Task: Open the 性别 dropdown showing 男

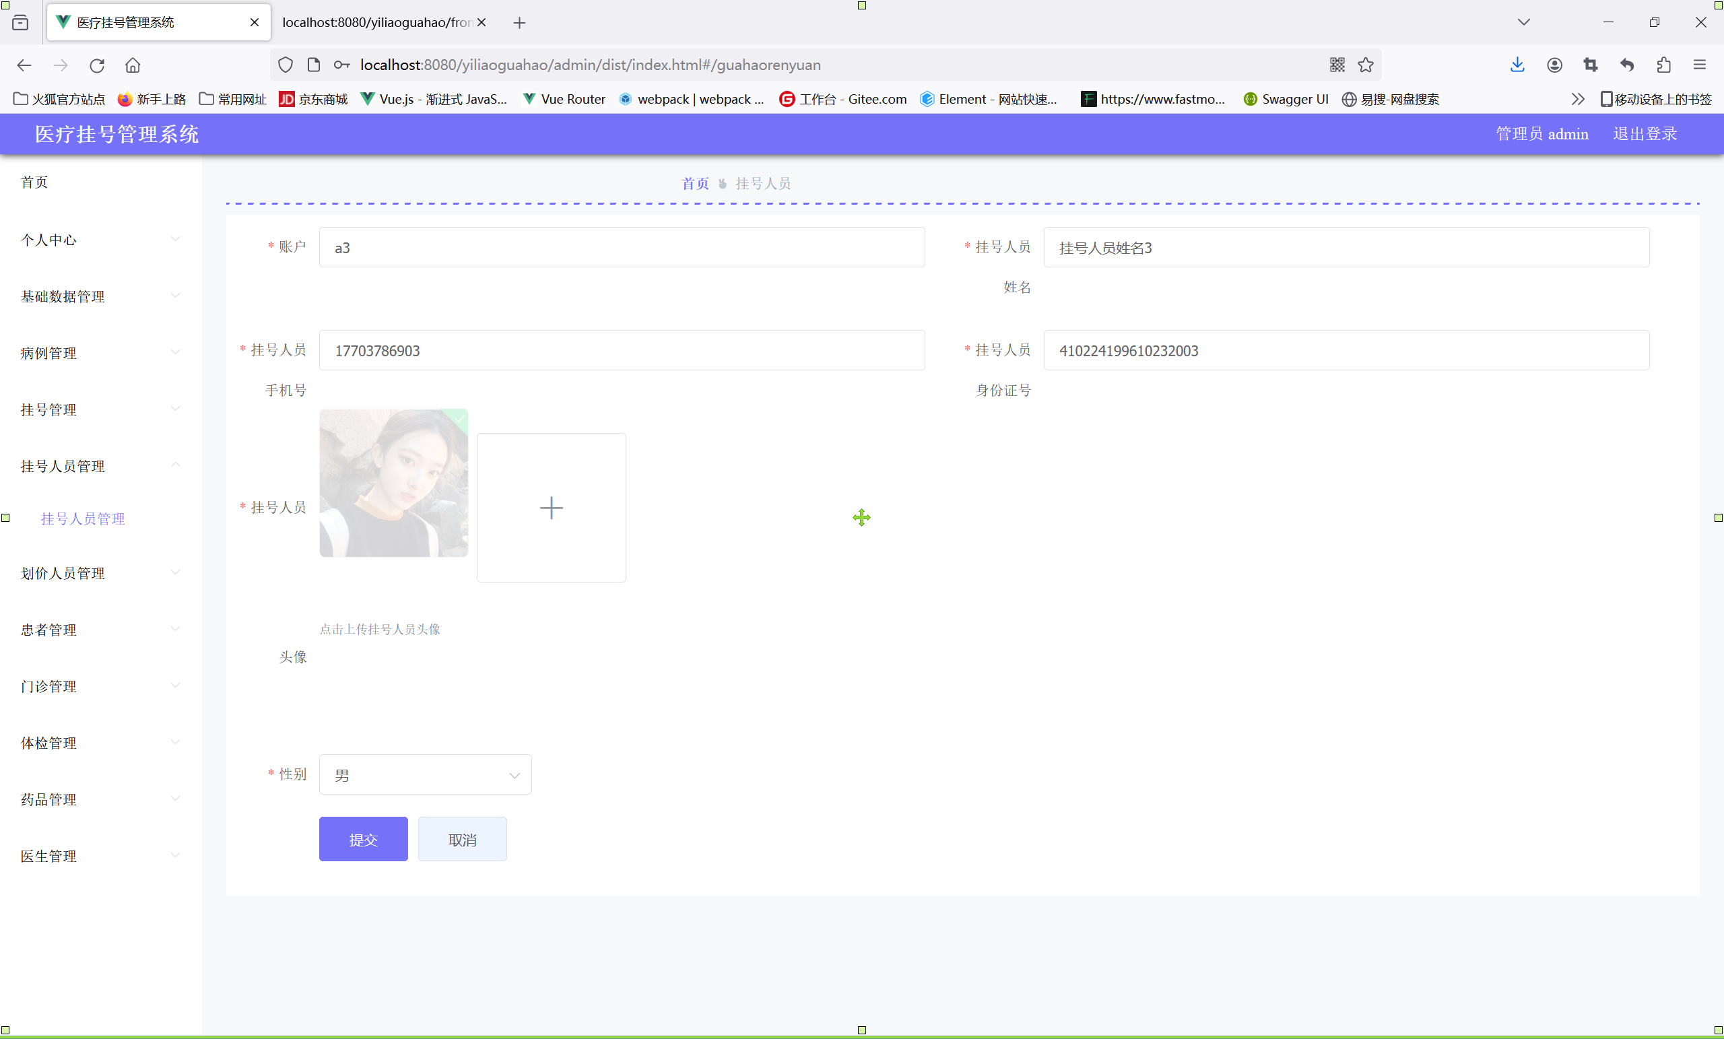Action: pyautogui.click(x=425, y=774)
